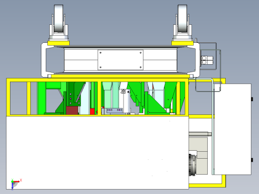This screenshot has width=259, height=194.
Task: Pick the center cover plate with four screws
Action: 121,60
